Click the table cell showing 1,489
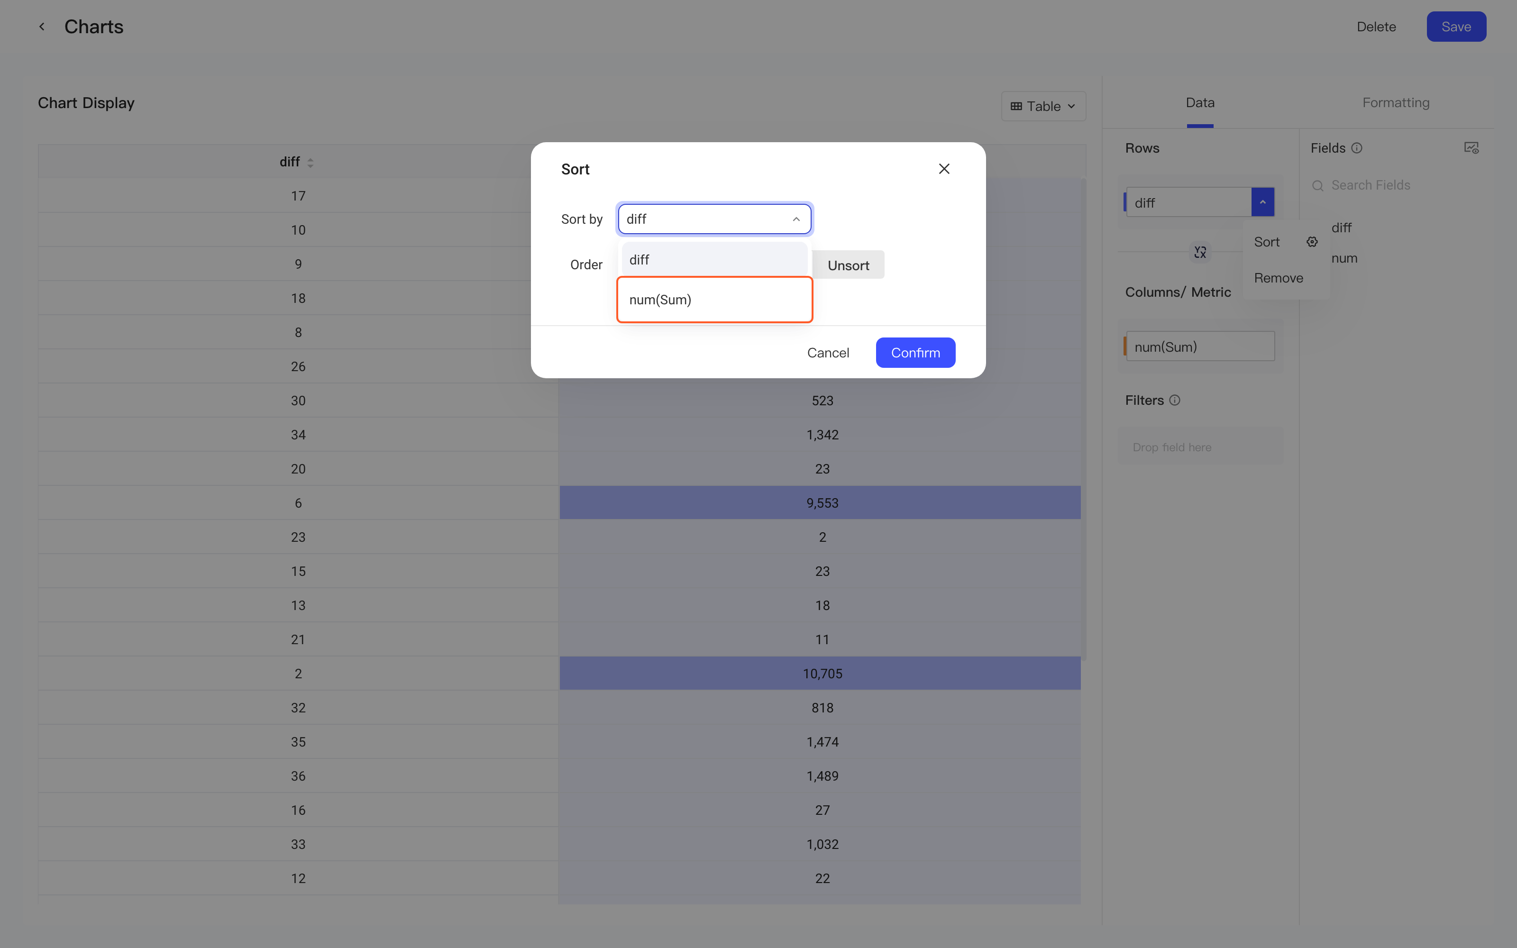 [x=820, y=775]
